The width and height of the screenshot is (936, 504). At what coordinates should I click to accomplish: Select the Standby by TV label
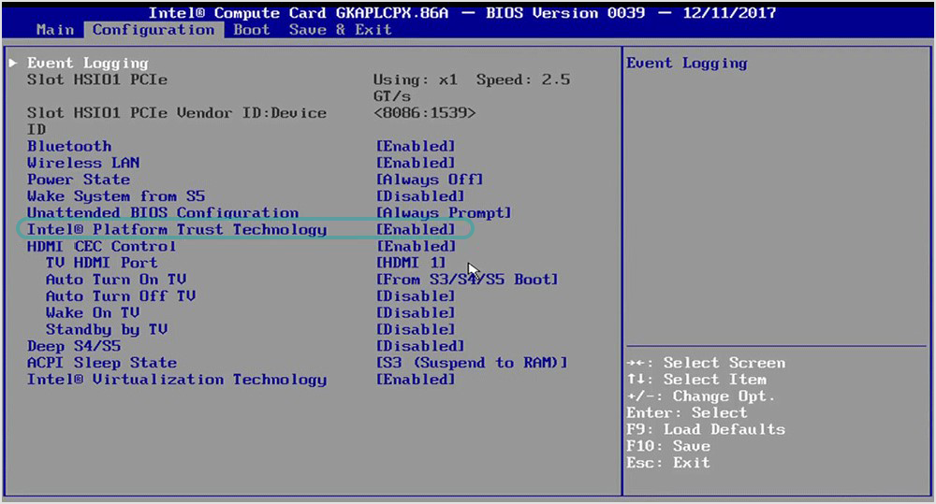tap(106, 330)
